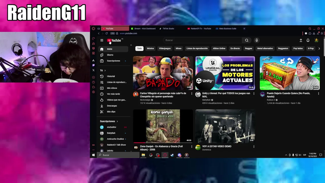Open Easy Setup sliders icon in browser
The width and height of the screenshot is (325, 183).
pyautogui.click(x=322, y=33)
